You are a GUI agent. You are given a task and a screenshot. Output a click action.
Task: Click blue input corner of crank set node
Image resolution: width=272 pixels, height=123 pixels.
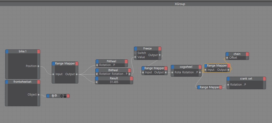click(x=228, y=79)
